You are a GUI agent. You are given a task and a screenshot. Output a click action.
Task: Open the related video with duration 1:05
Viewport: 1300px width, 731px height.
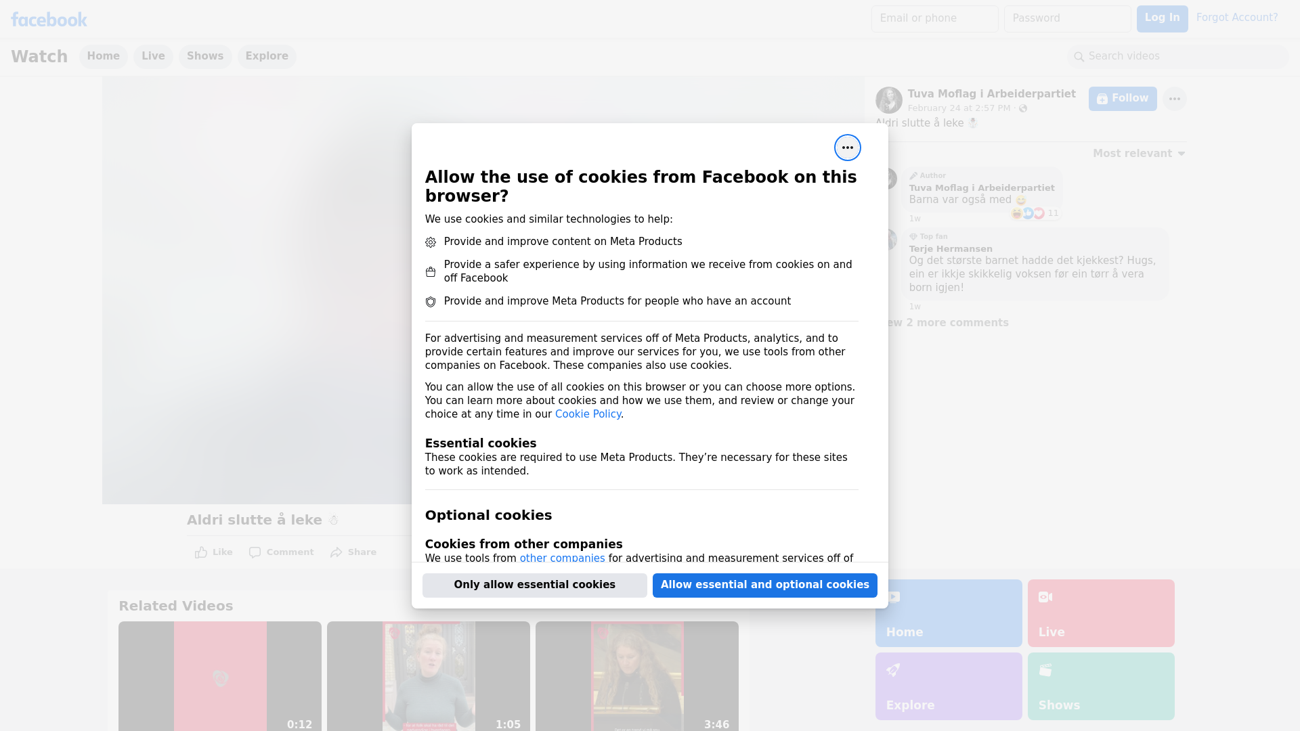tap(429, 676)
